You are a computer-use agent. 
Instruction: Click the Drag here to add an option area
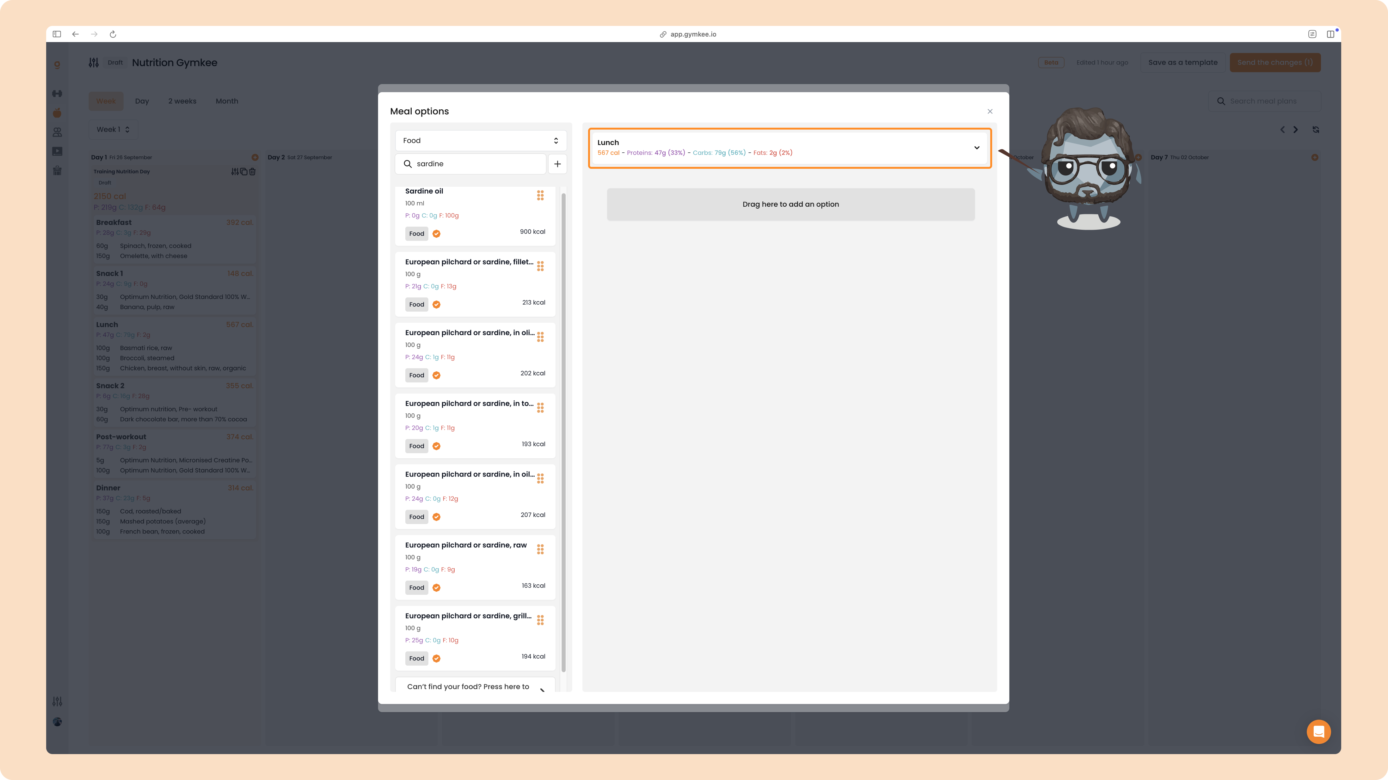(790, 204)
